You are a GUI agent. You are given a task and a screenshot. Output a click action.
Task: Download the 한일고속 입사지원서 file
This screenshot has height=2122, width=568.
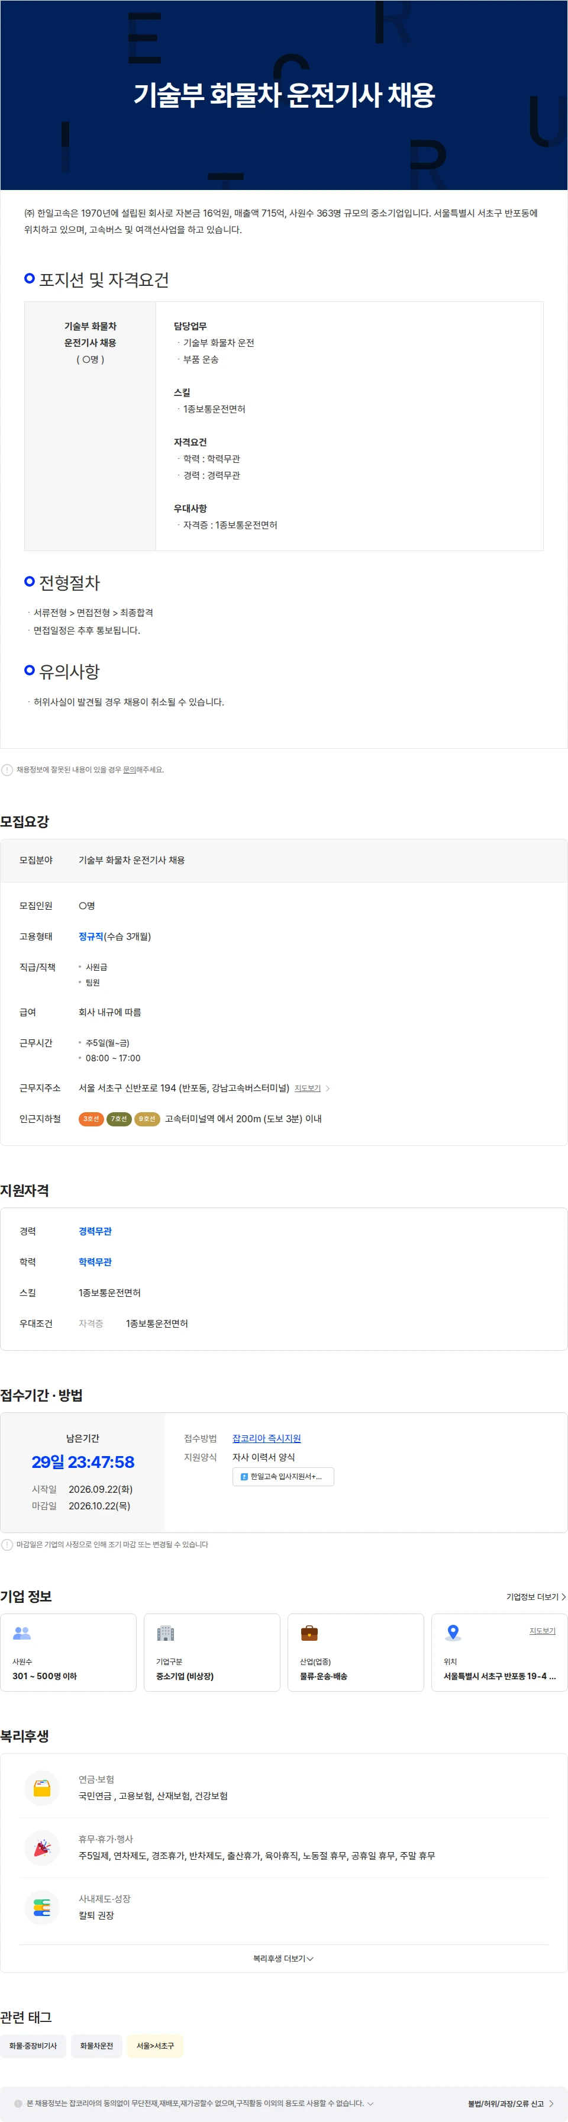pos(283,1476)
